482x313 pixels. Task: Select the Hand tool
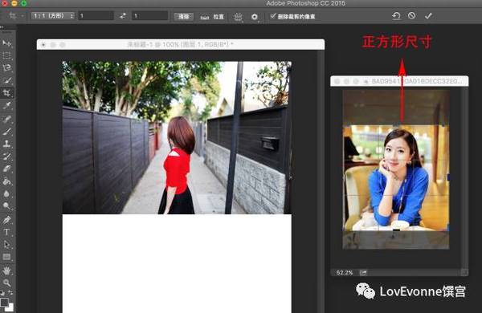(6, 270)
